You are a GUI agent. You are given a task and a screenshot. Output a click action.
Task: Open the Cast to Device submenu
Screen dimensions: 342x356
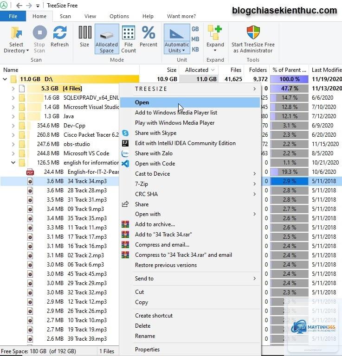click(190, 174)
